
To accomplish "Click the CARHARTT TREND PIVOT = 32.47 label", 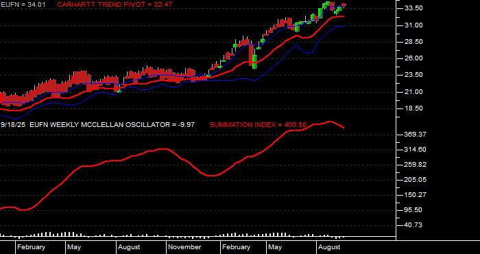I will tap(115, 5).
